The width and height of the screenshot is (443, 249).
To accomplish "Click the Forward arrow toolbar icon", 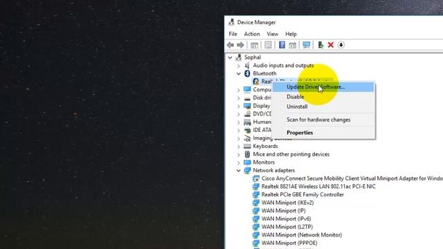I will [x=240, y=45].
